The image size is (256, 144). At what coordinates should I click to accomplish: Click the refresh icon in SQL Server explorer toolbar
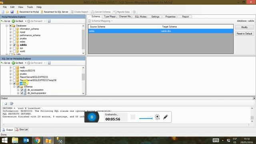(x=49, y=63)
